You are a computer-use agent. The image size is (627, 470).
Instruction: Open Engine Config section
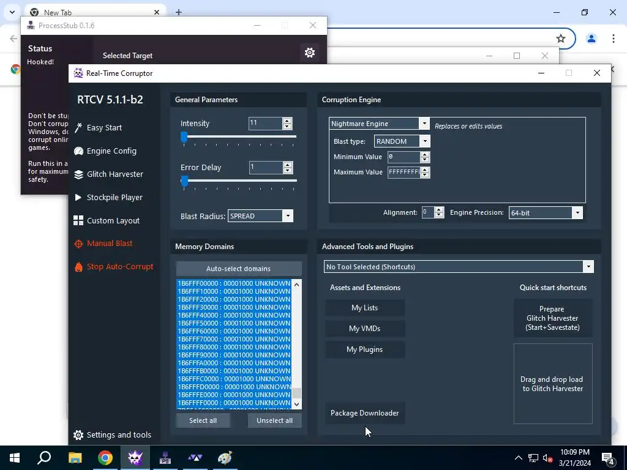point(111,151)
